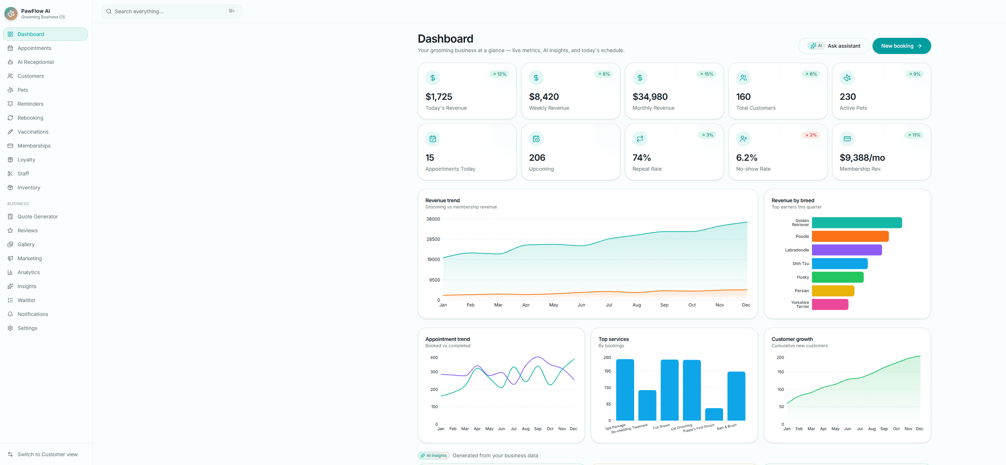Viewport: 1006px width, 465px height.
Task: Click the Golden Retriever teal revenue bar
Action: [x=857, y=223]
